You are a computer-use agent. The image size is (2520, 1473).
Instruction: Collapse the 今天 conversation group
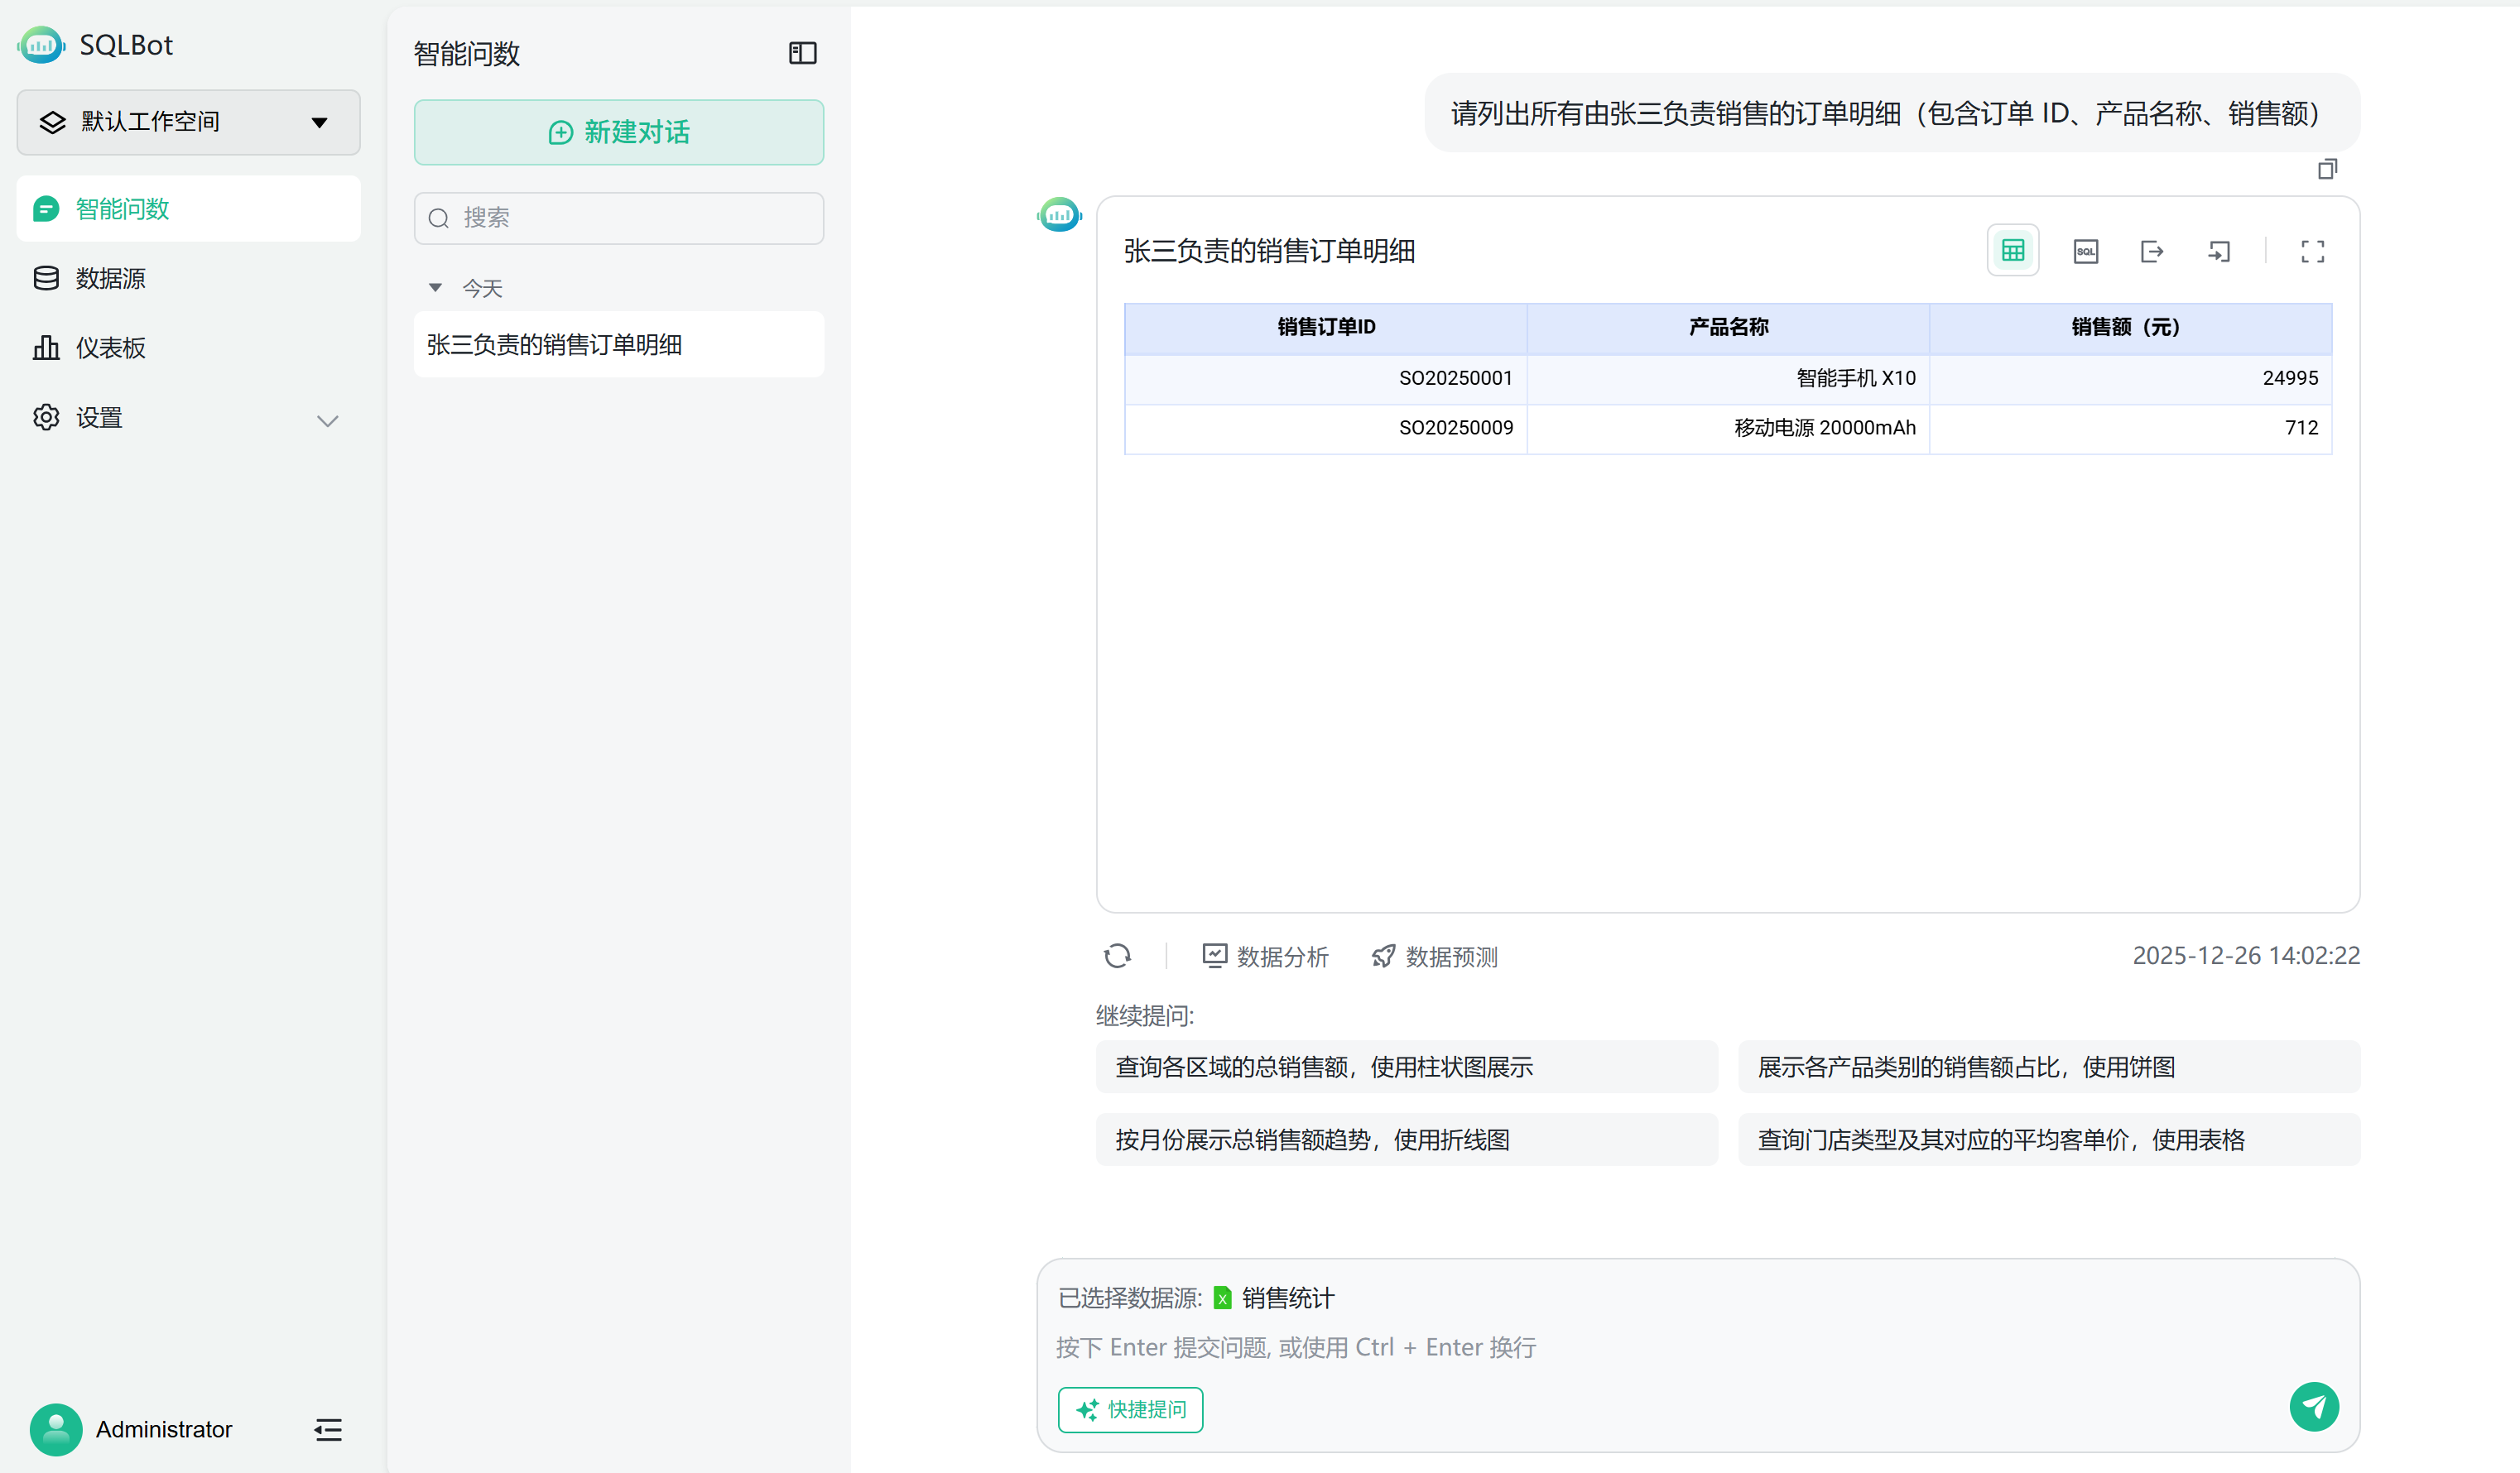(435, 287)
